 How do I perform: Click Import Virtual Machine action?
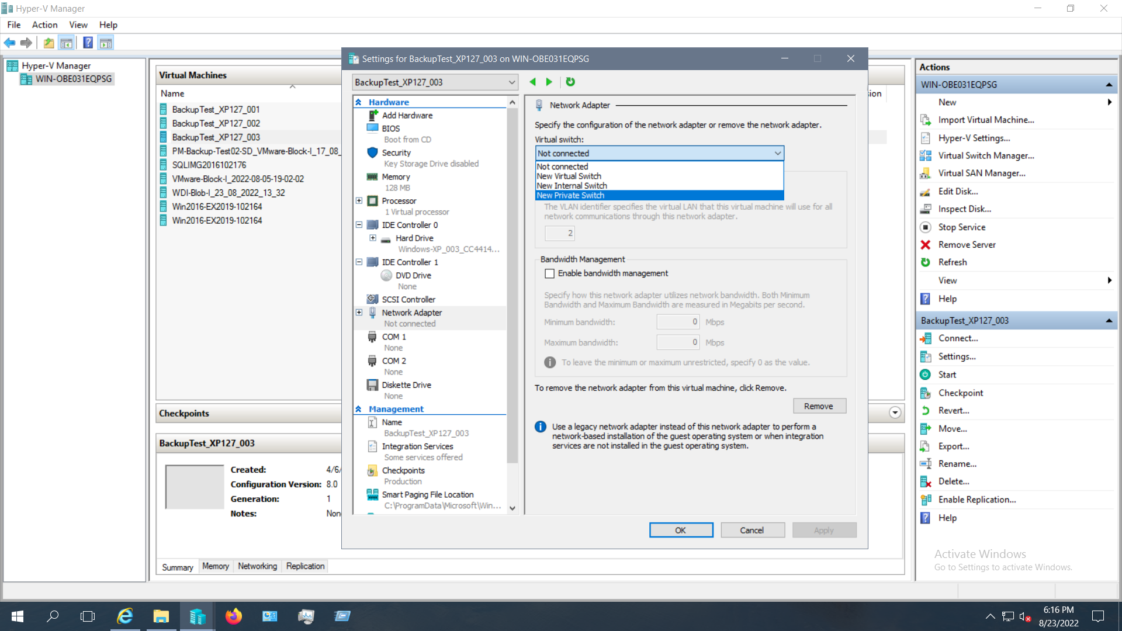(x=986, y=120)
